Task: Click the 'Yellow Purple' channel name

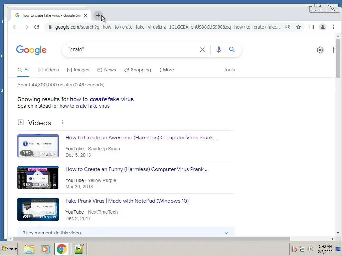Action: coord(102,180)
